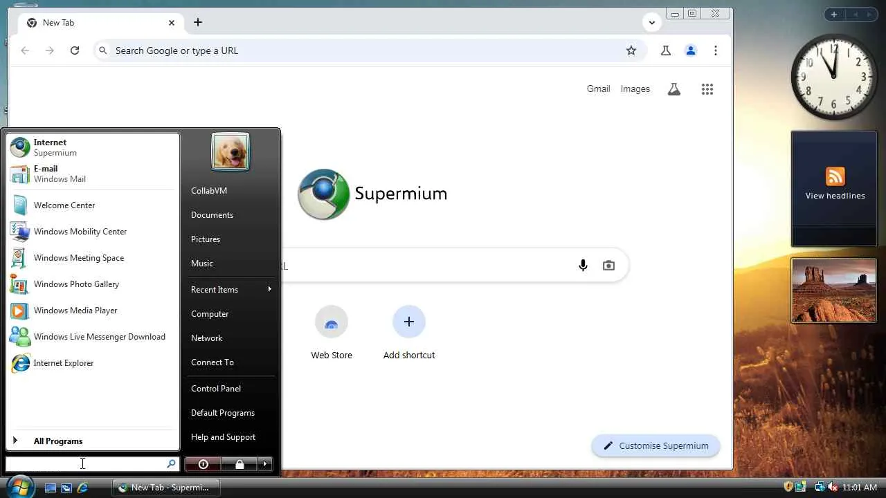Click the New Tab - Supermium taskbar button

point(166,488)
